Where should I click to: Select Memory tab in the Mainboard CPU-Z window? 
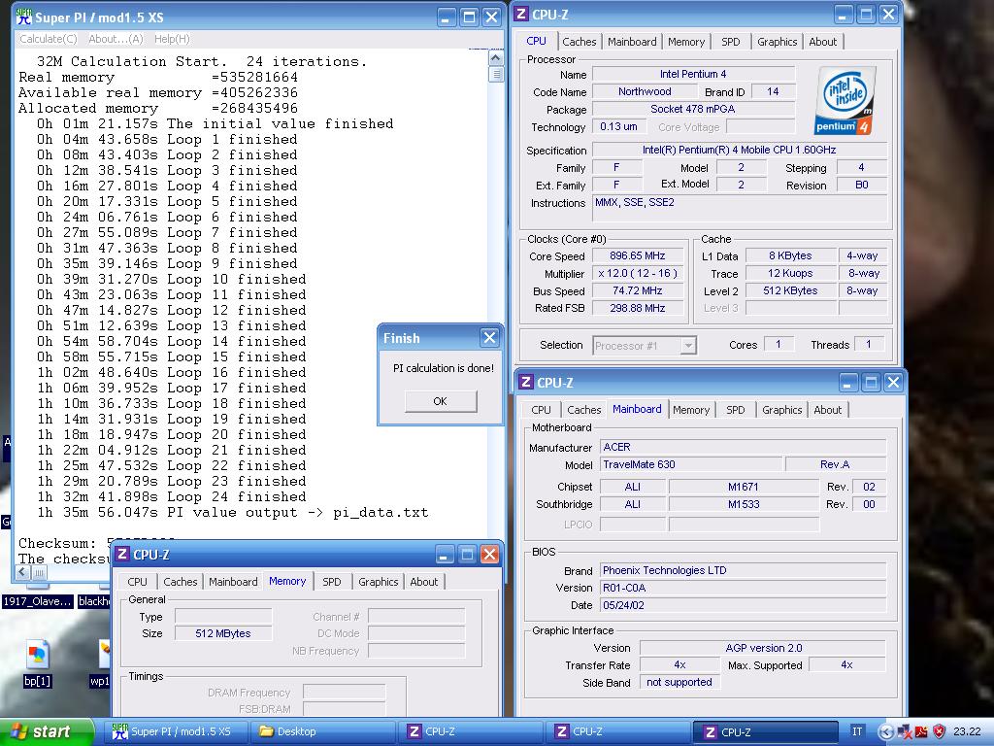tap(691, 411)
